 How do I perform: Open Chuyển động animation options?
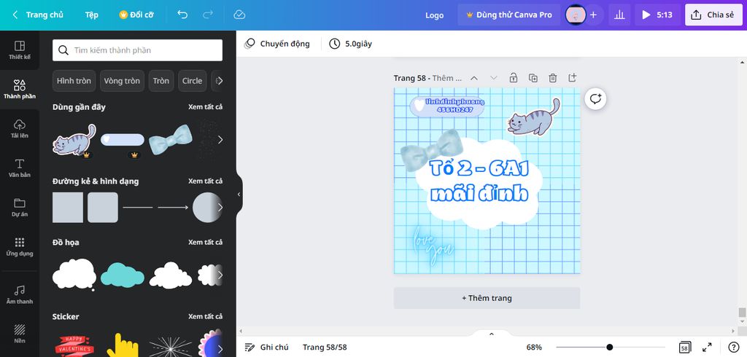(276, 44)
